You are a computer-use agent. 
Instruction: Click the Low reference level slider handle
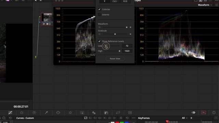106,46
